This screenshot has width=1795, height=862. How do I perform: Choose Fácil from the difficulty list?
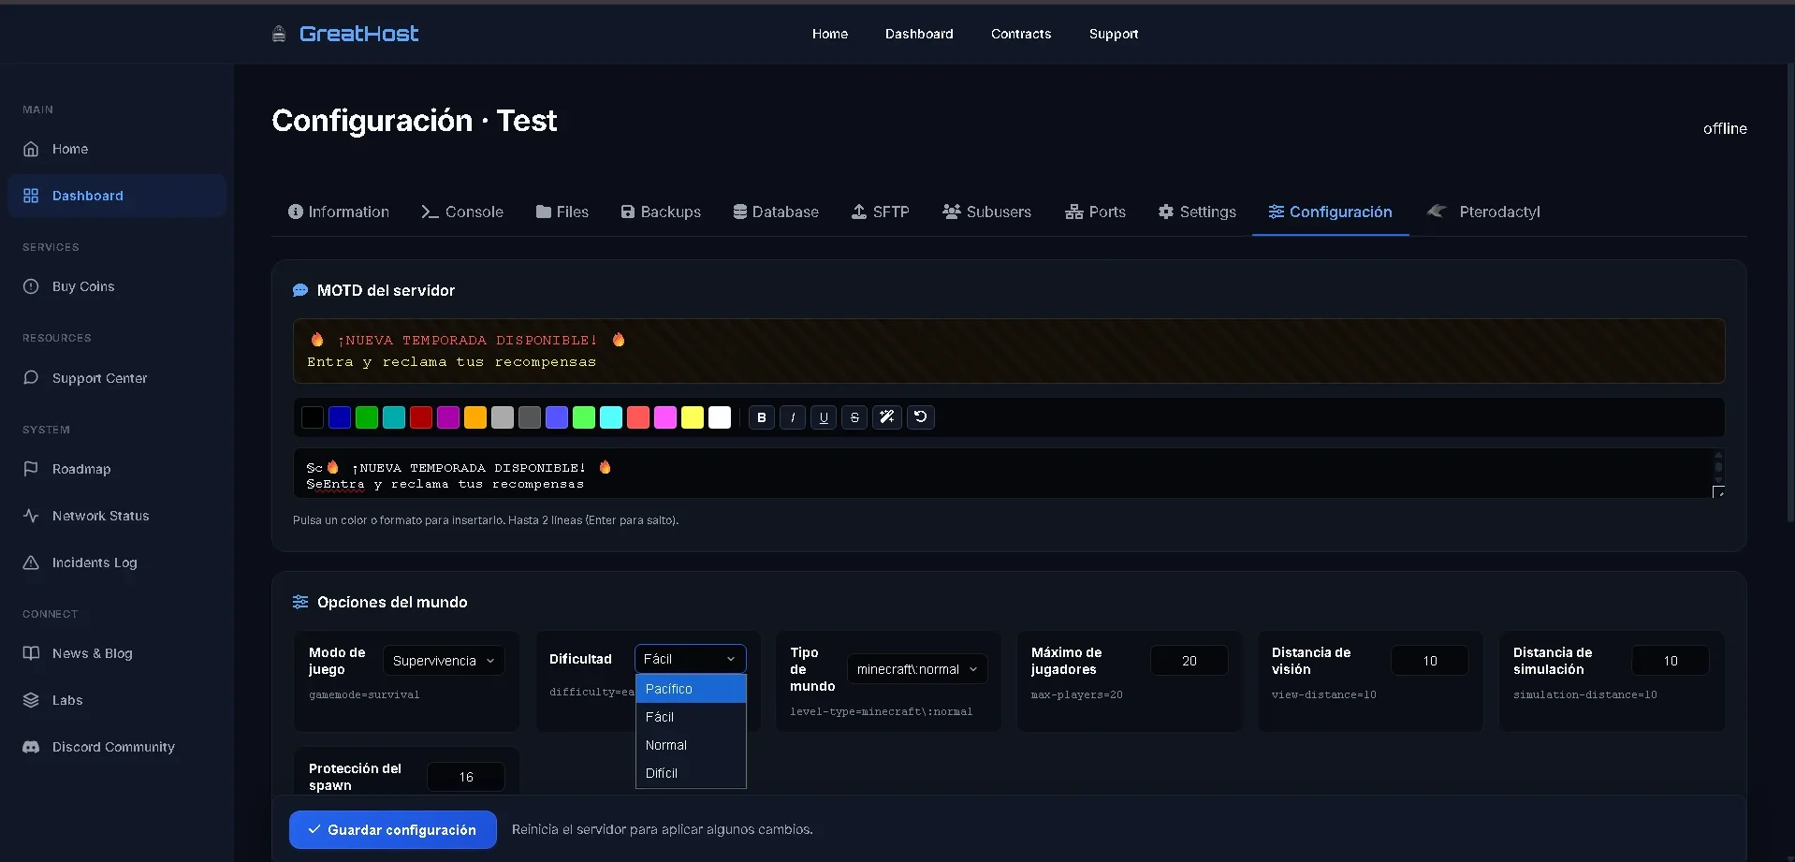[x=691, y=717]
